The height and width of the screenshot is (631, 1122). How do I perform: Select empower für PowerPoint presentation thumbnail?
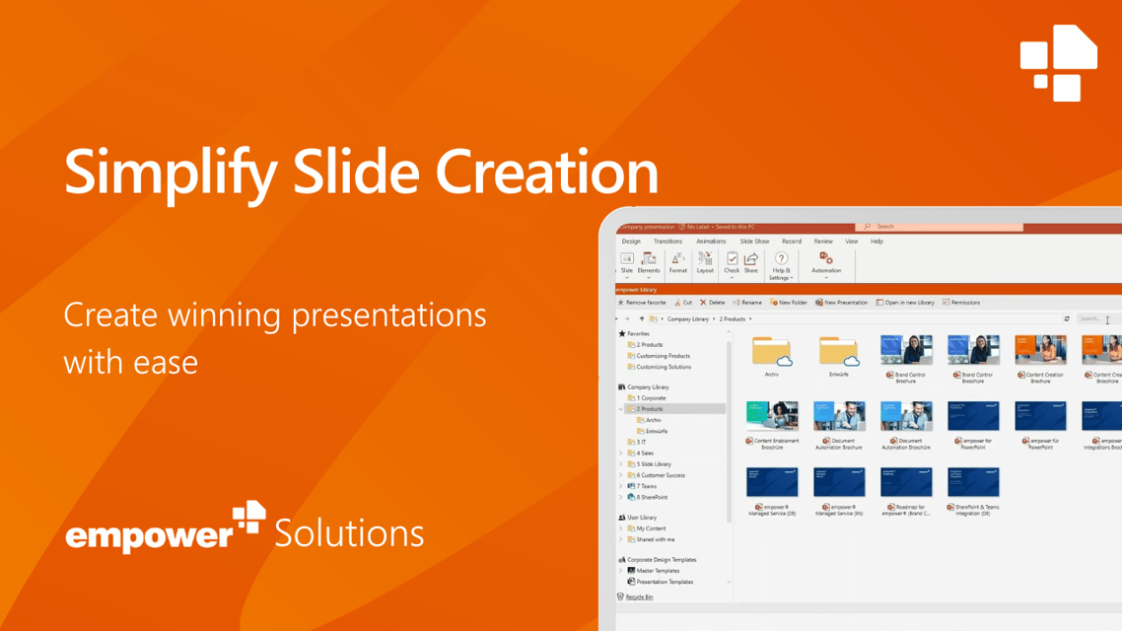click(x=1040, y=426)
